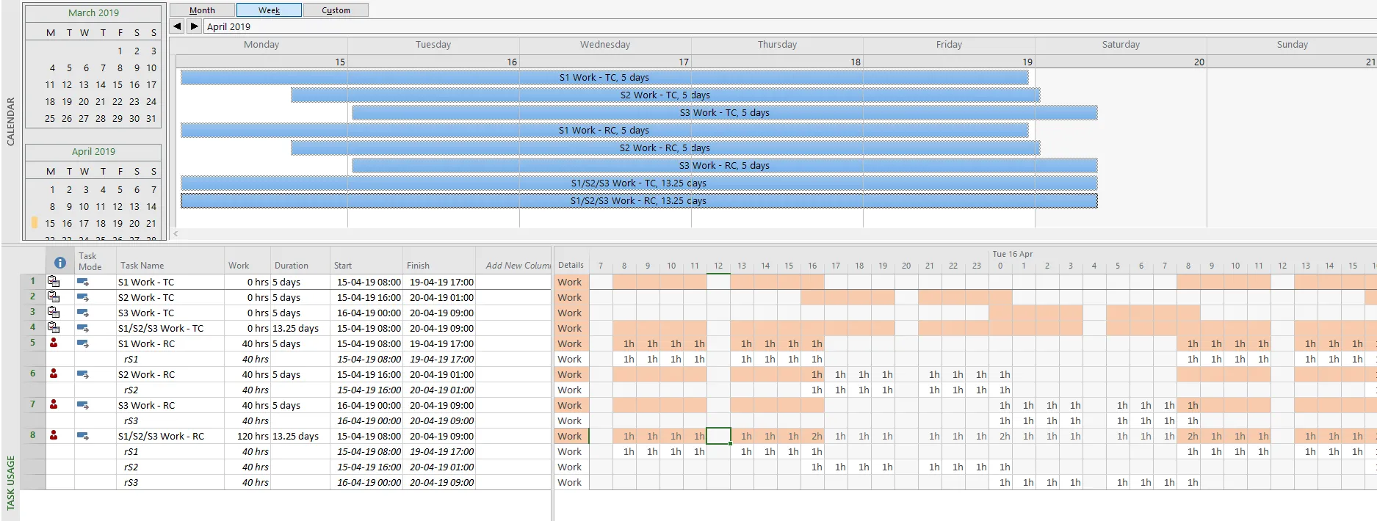Click task calendar indicator icon in row 3

point(54,312)
